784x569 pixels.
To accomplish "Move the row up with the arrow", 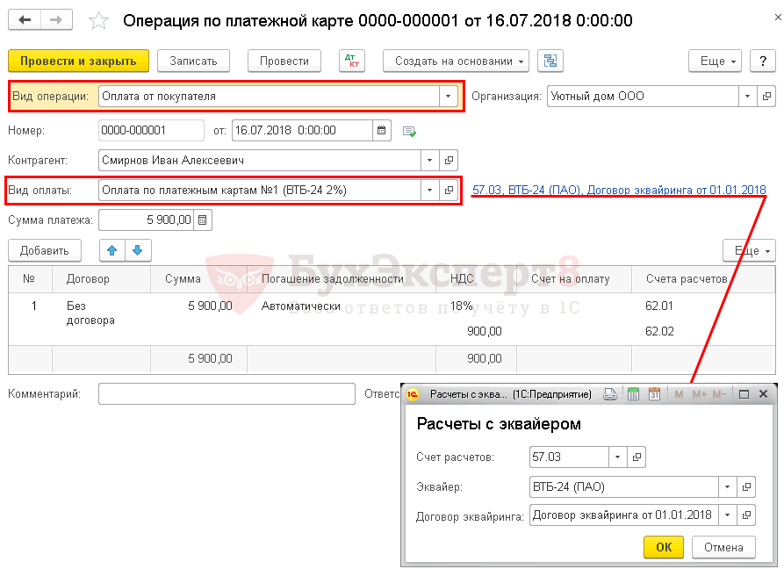I will tap(111, 250).
